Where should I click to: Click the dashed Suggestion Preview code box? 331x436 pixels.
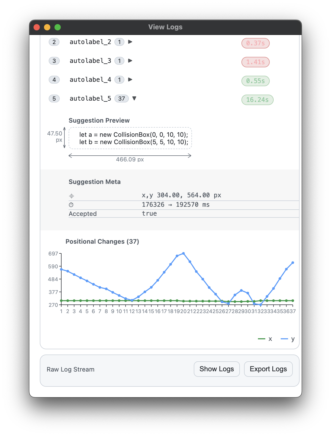tap(130, 138)
